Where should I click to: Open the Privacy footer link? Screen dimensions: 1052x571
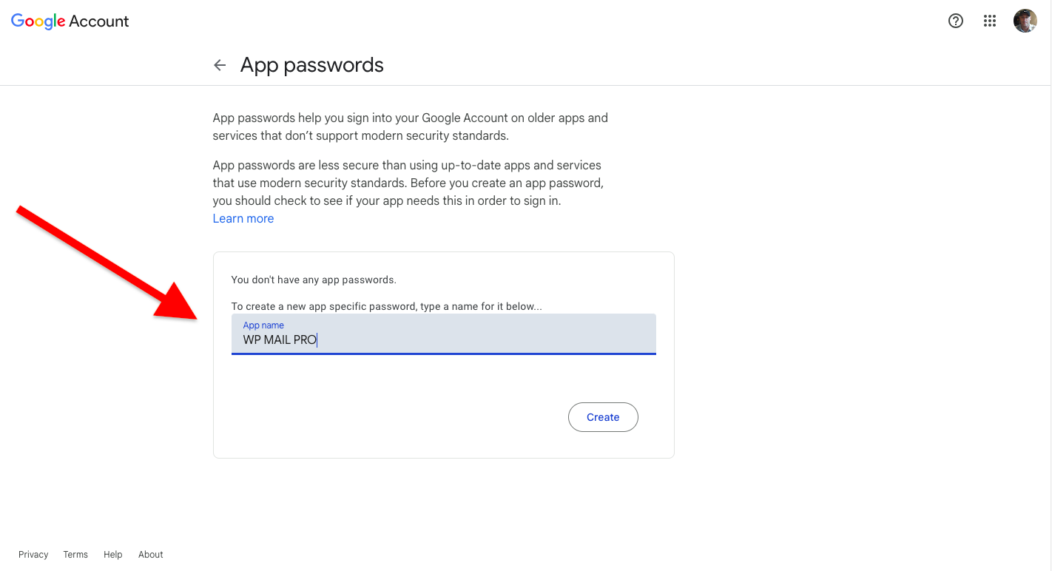[33, 555]
